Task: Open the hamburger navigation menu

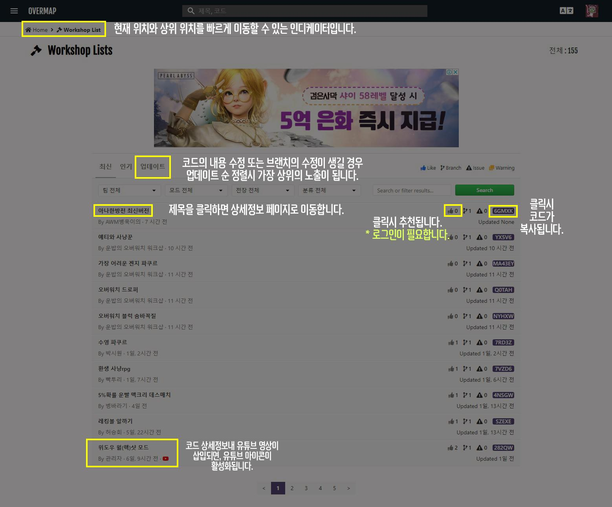Action: tap(14, 11)
